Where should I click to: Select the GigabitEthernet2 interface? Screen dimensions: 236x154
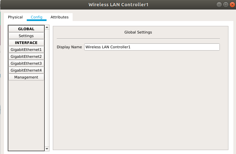coord(26,56)
